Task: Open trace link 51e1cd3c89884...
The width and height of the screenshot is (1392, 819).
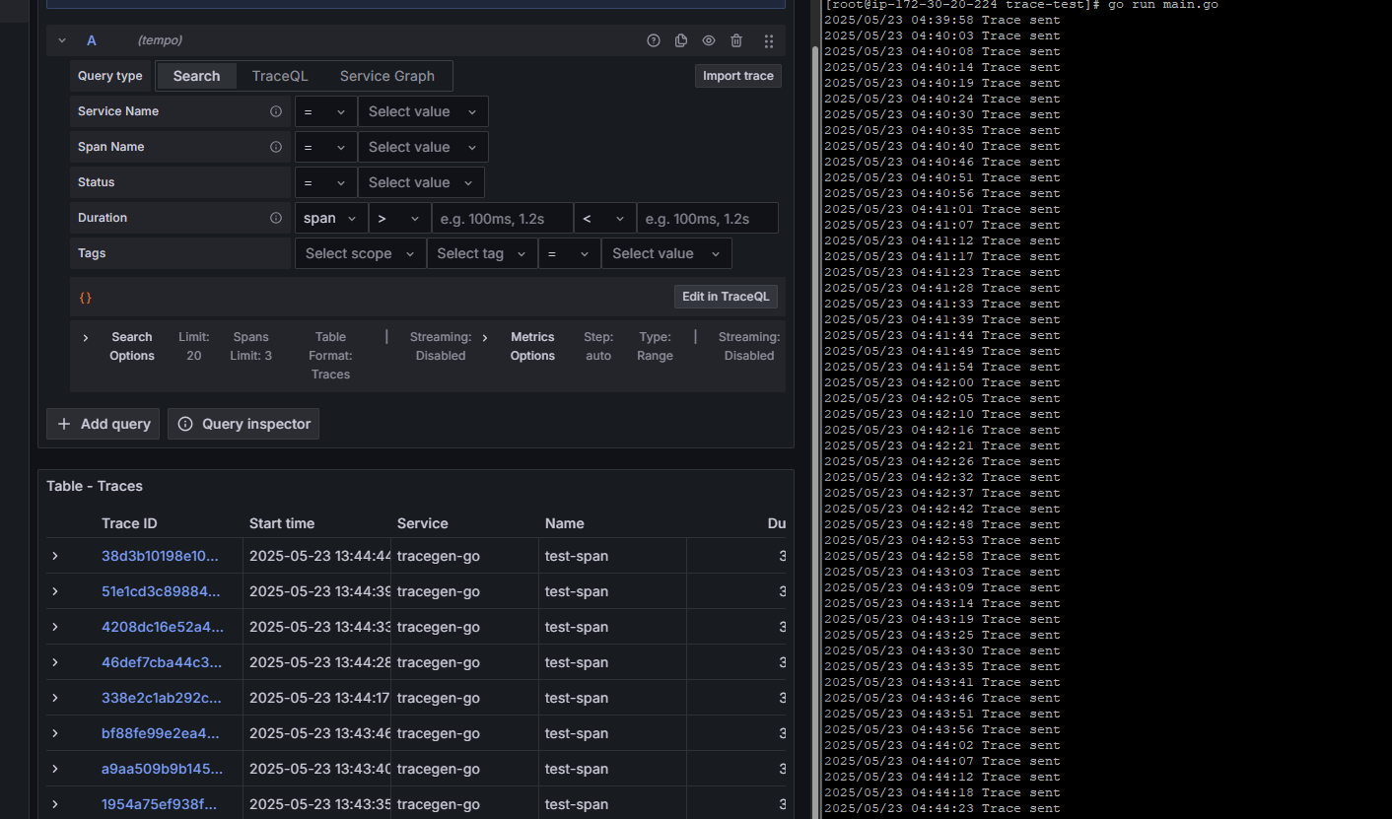Action: point(161,591)
